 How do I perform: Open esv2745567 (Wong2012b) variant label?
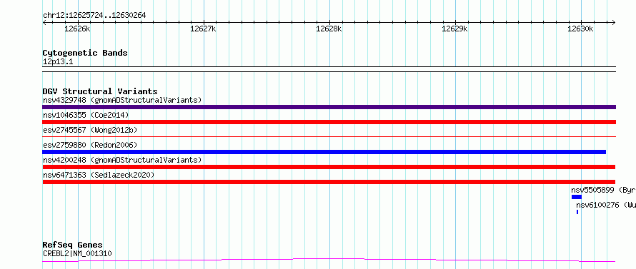(90, 130)
